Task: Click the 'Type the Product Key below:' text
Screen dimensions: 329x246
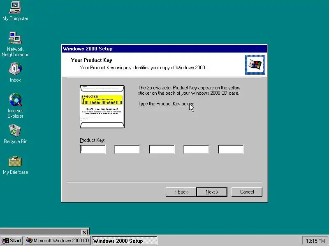Action: (166, 104)
